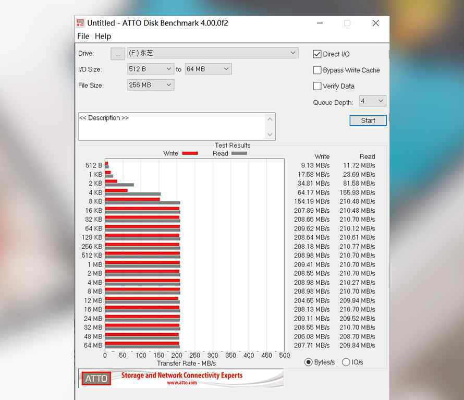Click the gray Read legend swatch
The height and width of the screenshot is (400, 464).
point(239,153)
